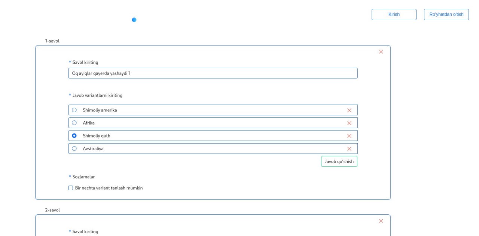Viewport: 479px width, 236px height.
Task: Click the blue dot at the top
Action: [134, 20]
